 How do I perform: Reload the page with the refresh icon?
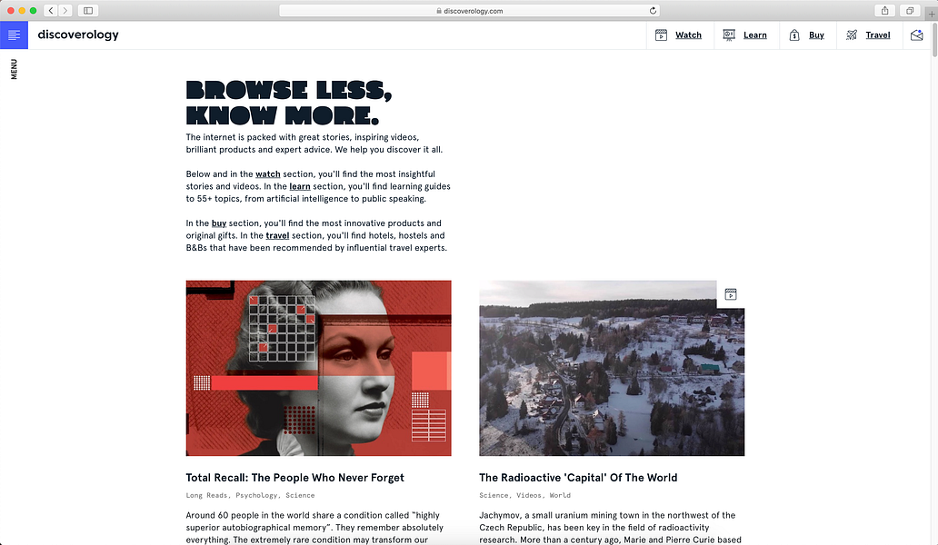point(653,10)
